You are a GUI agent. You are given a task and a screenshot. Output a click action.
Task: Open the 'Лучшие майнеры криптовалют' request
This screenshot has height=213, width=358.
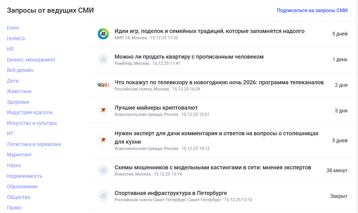(156, 108)
